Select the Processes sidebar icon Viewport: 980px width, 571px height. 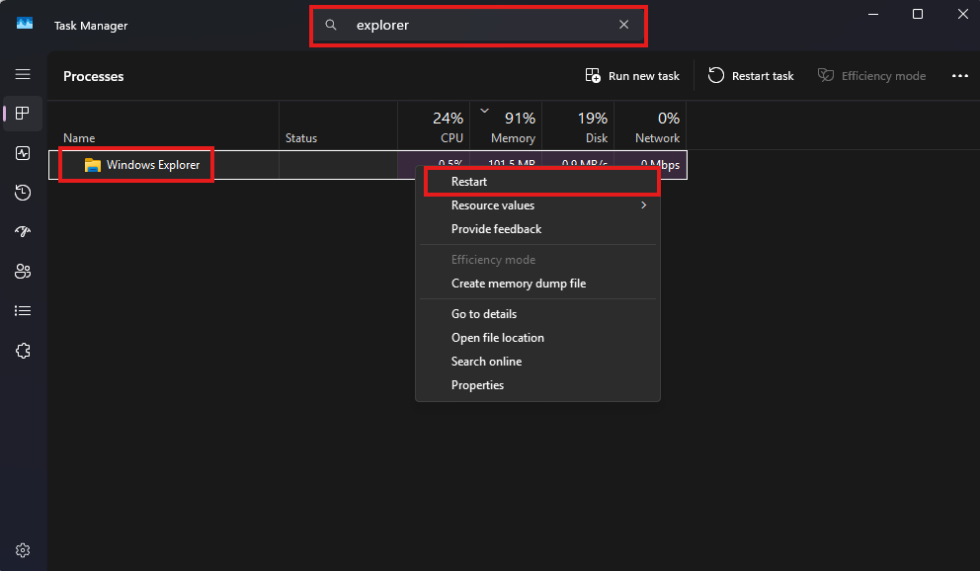pyautogui.click(x=23, y=113)
